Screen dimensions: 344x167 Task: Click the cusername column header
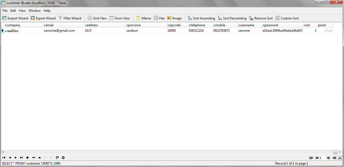point(250,25)
